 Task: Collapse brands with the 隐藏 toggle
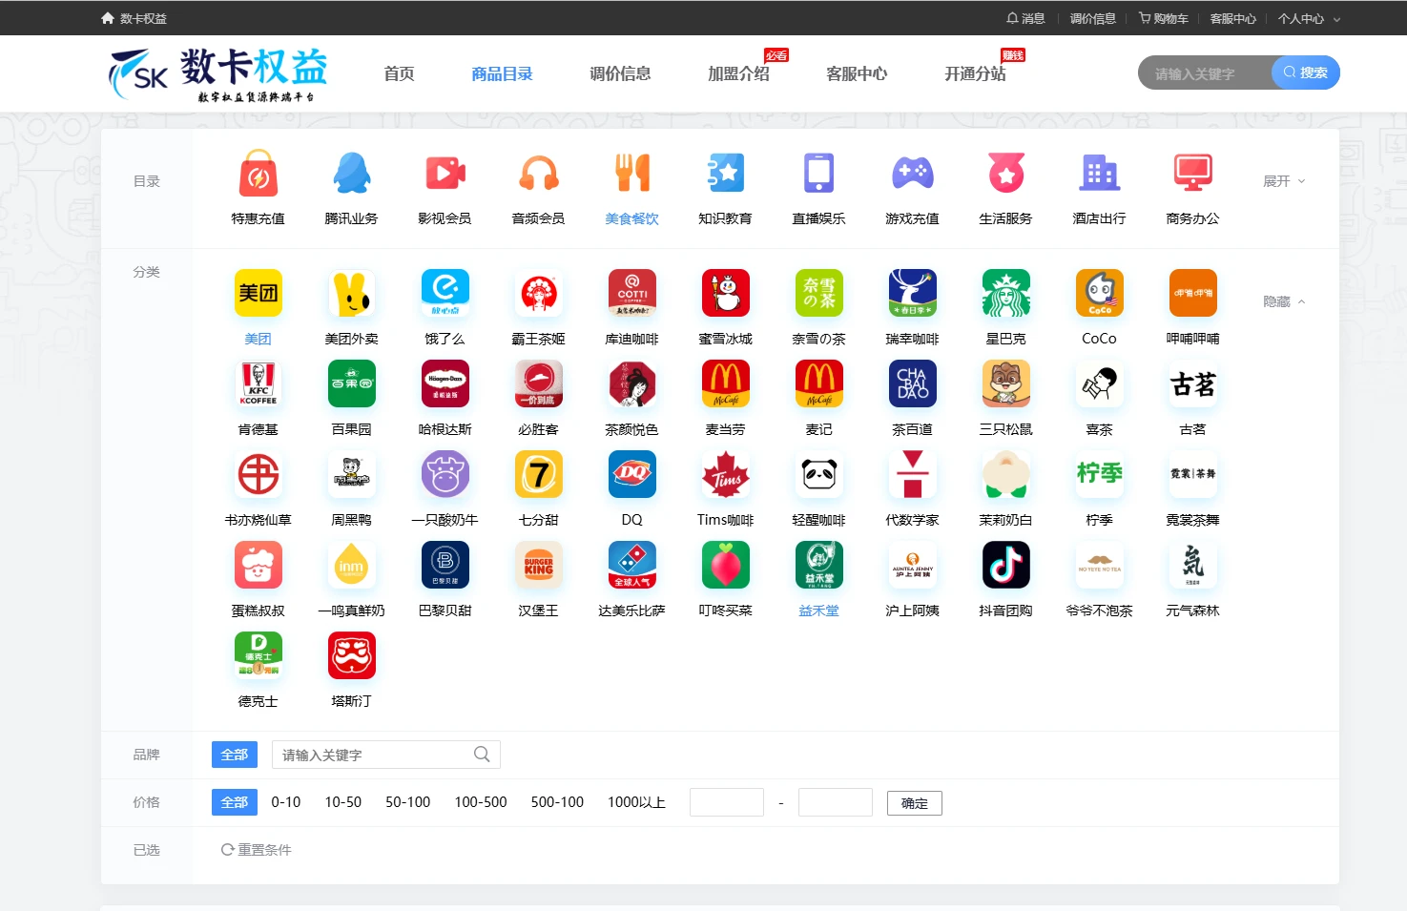(1284, 301)
